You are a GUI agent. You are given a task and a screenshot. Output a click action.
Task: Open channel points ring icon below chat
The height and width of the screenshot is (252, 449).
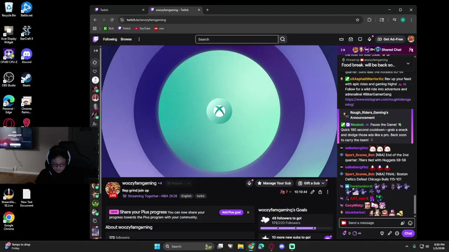click(x=355, y=233)
